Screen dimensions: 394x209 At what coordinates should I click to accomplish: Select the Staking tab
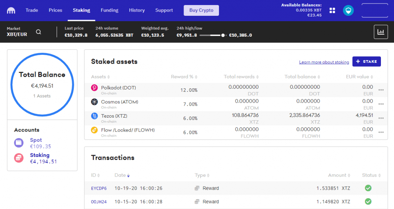pos(82,10)
